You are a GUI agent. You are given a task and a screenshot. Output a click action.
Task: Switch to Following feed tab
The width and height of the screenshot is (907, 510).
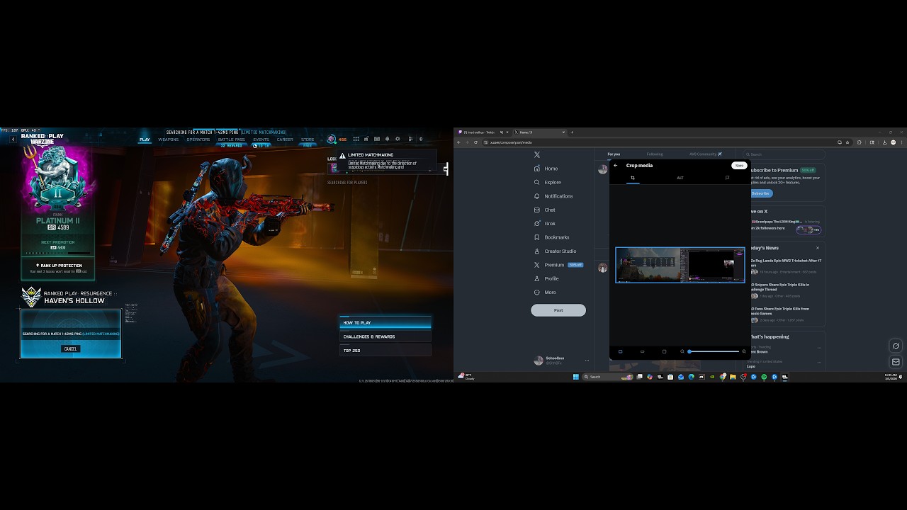coord(655,154)
